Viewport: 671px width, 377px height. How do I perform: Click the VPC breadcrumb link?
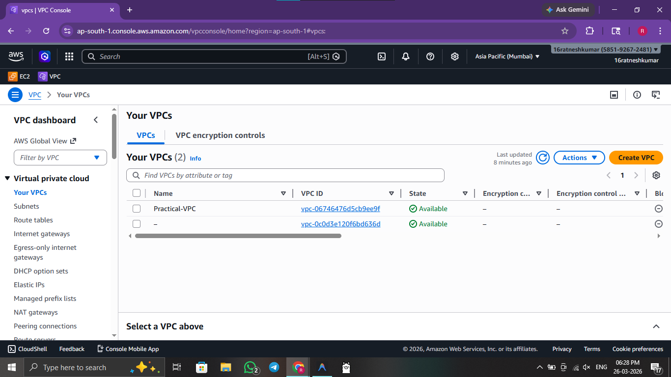pos(35,95)
